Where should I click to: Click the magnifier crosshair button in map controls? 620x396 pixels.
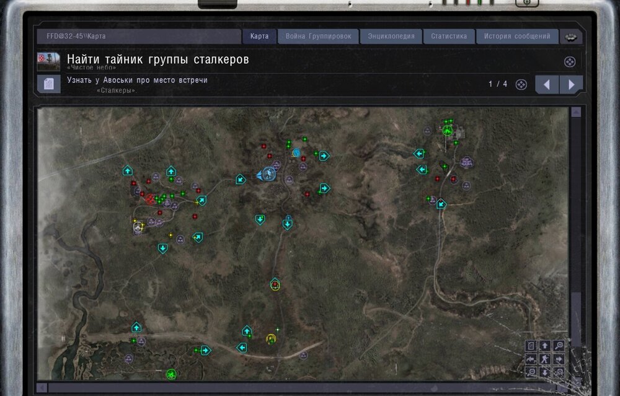[x=559, y=372]
